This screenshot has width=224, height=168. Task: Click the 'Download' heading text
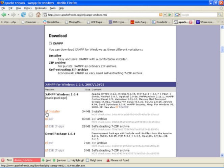coord(58,36)
